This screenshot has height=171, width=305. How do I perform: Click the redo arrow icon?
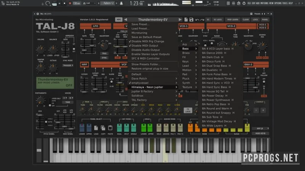202,20
